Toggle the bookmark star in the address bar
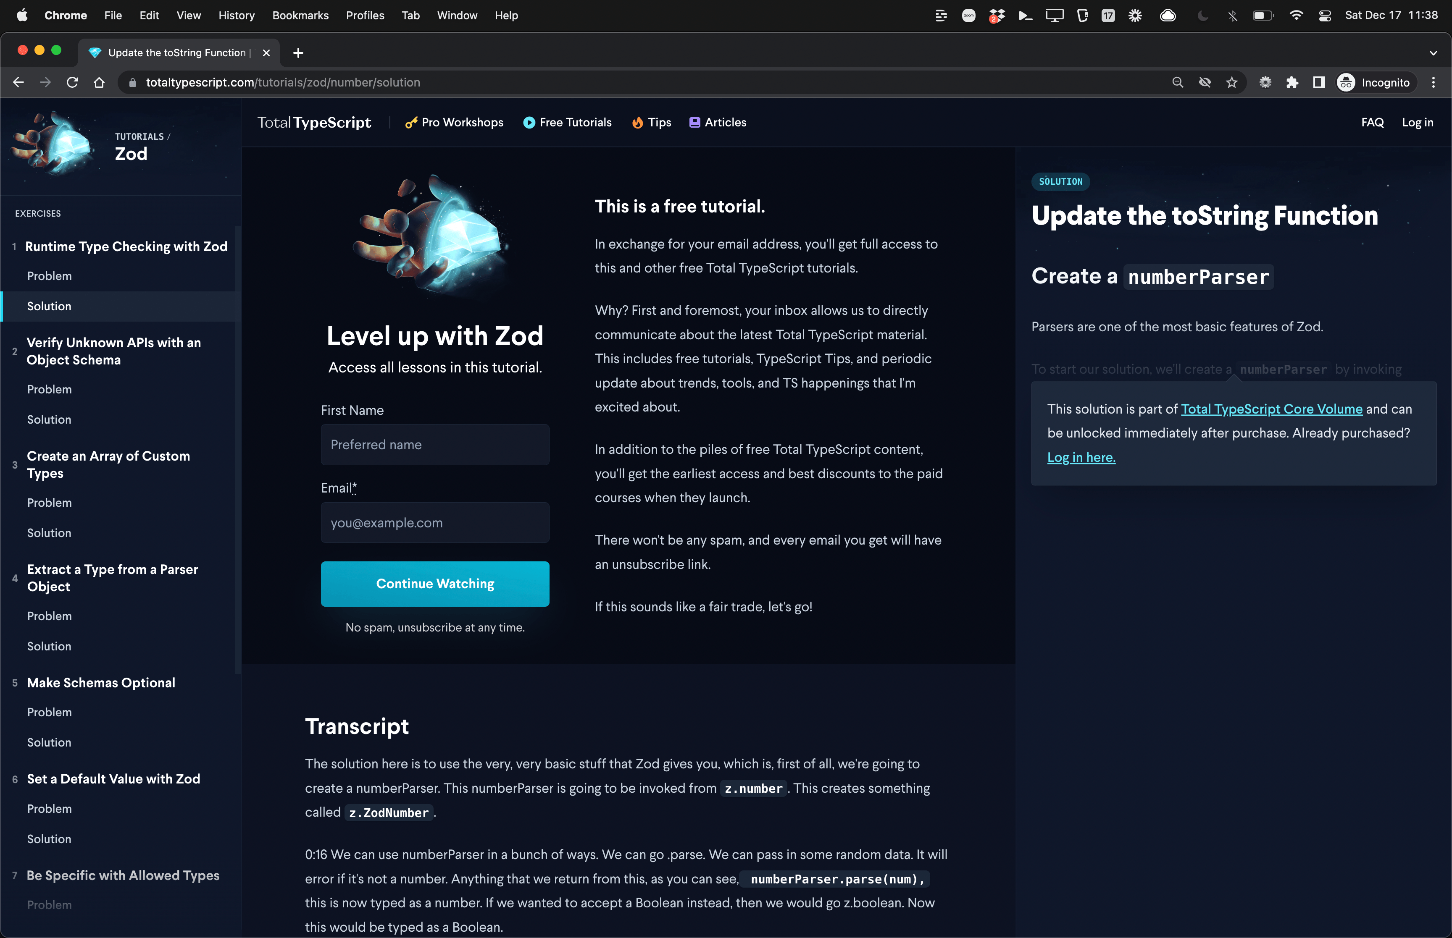The width and height of the screenshot is (1452, 938). 1232,82
